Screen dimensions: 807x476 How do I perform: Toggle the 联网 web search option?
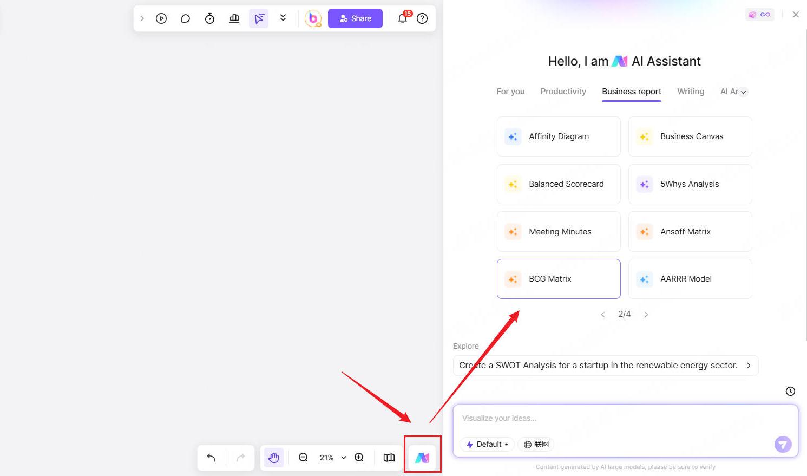coord(536,444)
